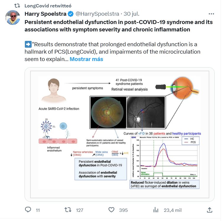Expand the tweet with Mostrar más
Screen dimensions: 223x221
(x=86, y=59)
